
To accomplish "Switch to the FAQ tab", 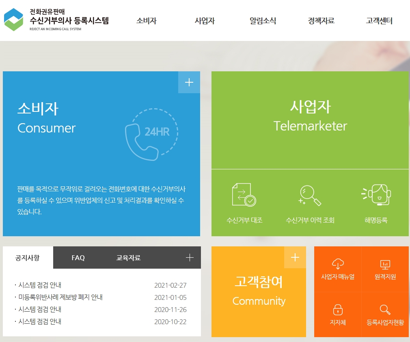I will pos(78,258).
